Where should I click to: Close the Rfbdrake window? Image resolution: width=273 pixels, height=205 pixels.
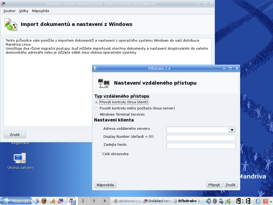tap(237, 69)
